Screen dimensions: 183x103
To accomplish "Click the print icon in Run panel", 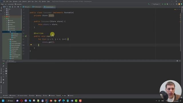I will pyautogui.click(x=6, y=74).
